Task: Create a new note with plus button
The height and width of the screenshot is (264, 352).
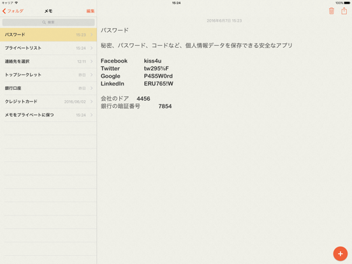Action: point(341,254)
